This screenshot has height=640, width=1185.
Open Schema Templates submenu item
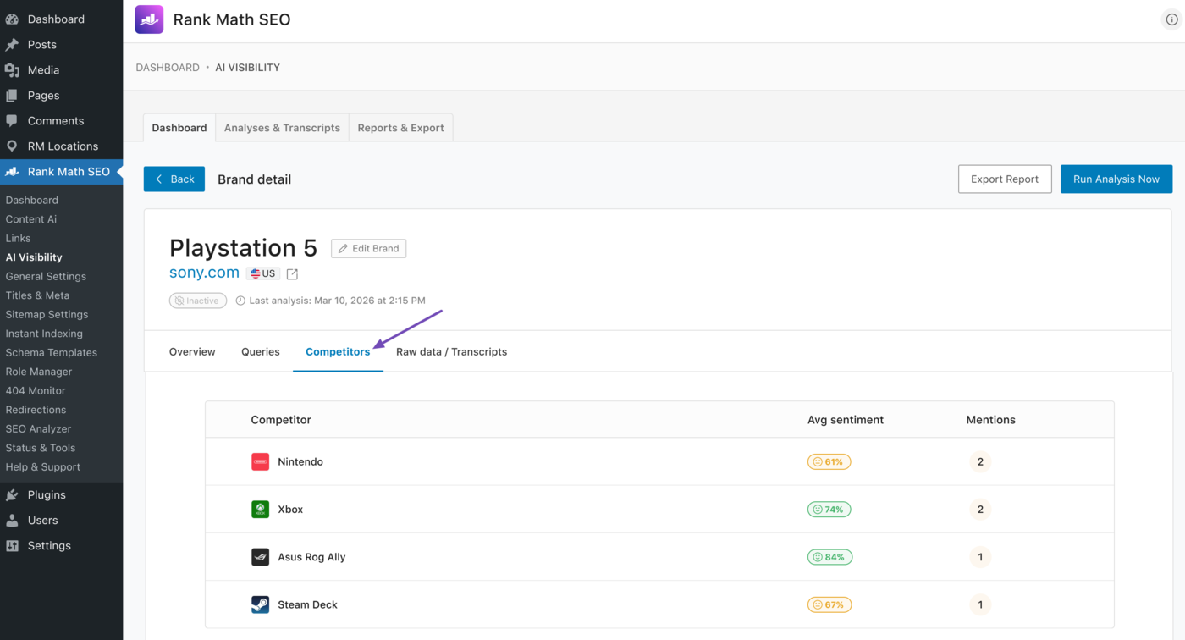point(51,352)
